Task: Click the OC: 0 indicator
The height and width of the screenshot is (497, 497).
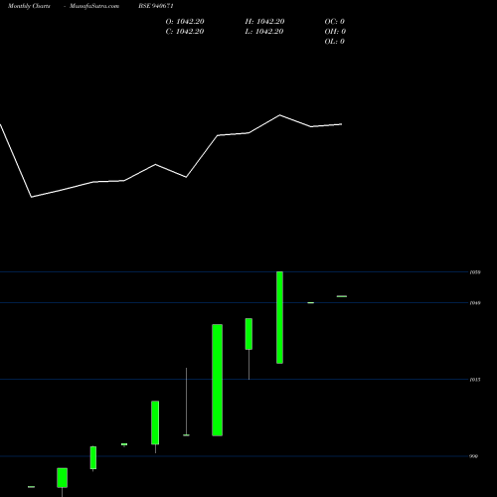Action: coord(335,22)
